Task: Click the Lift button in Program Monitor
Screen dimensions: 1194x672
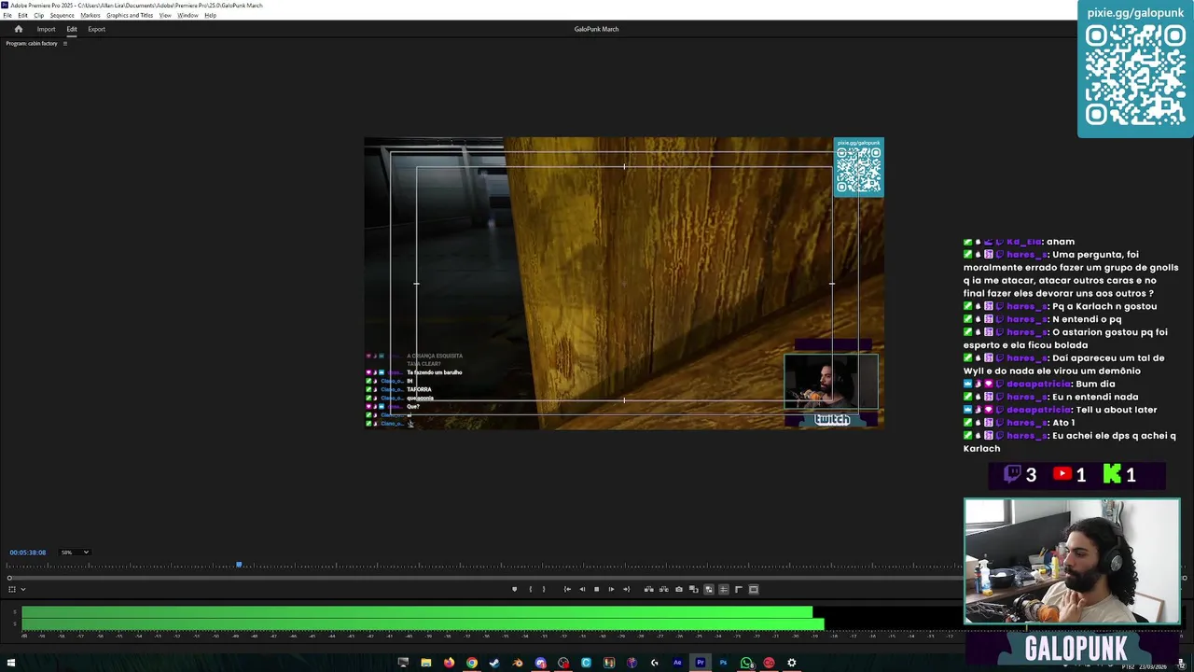Action: point(648,589)
